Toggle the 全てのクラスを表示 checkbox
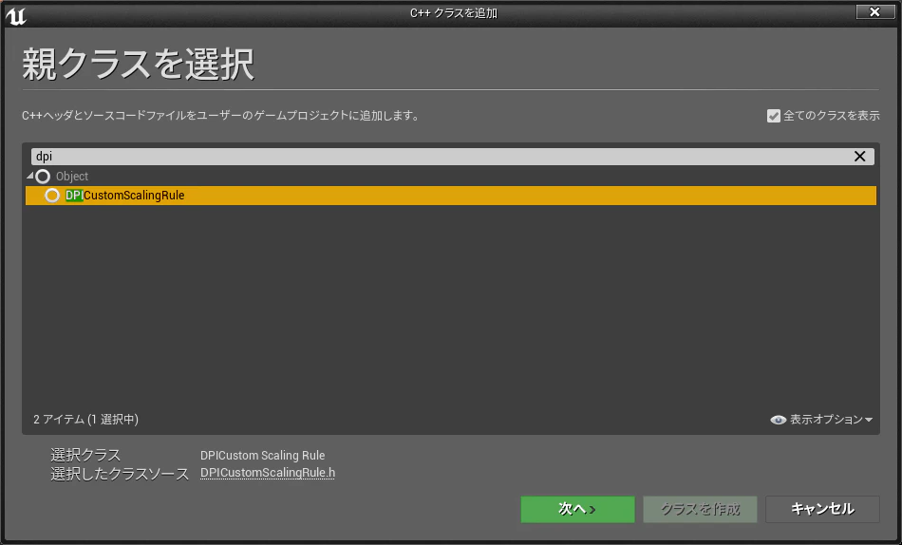The image size is (902, 545). 773,116
